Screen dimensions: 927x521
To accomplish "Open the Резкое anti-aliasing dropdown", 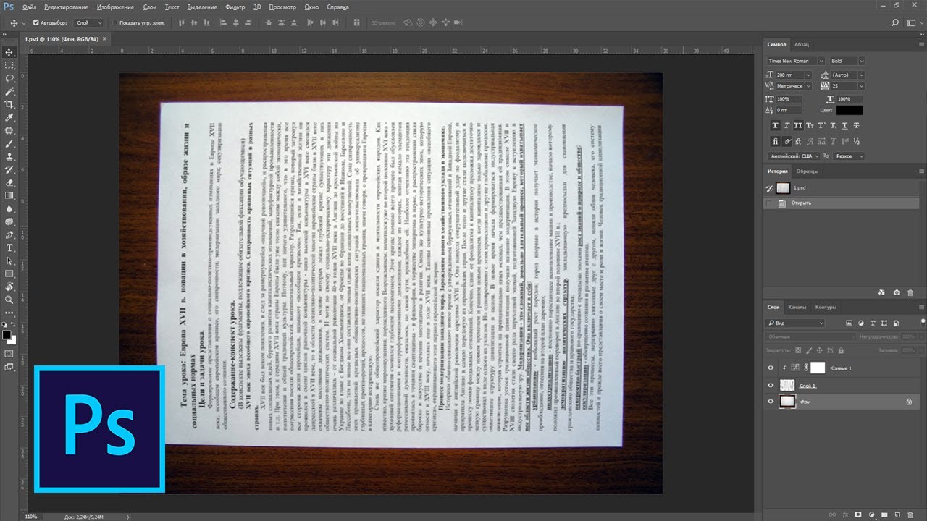I will click(x=850, y=156).
